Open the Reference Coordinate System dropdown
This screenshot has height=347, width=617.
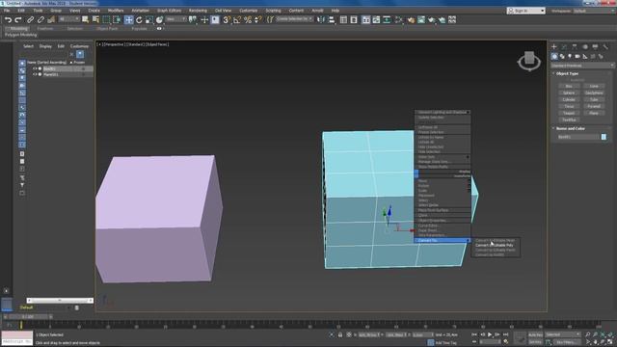point(175,19)
